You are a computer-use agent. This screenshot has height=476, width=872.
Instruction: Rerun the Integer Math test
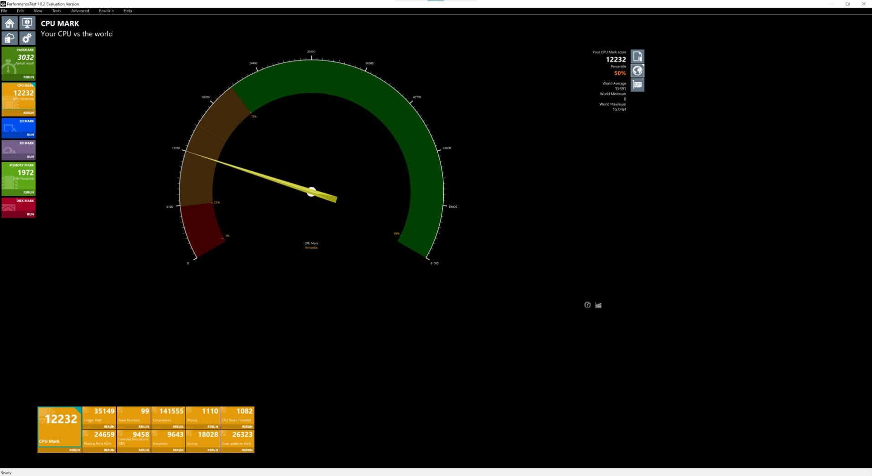109,427
